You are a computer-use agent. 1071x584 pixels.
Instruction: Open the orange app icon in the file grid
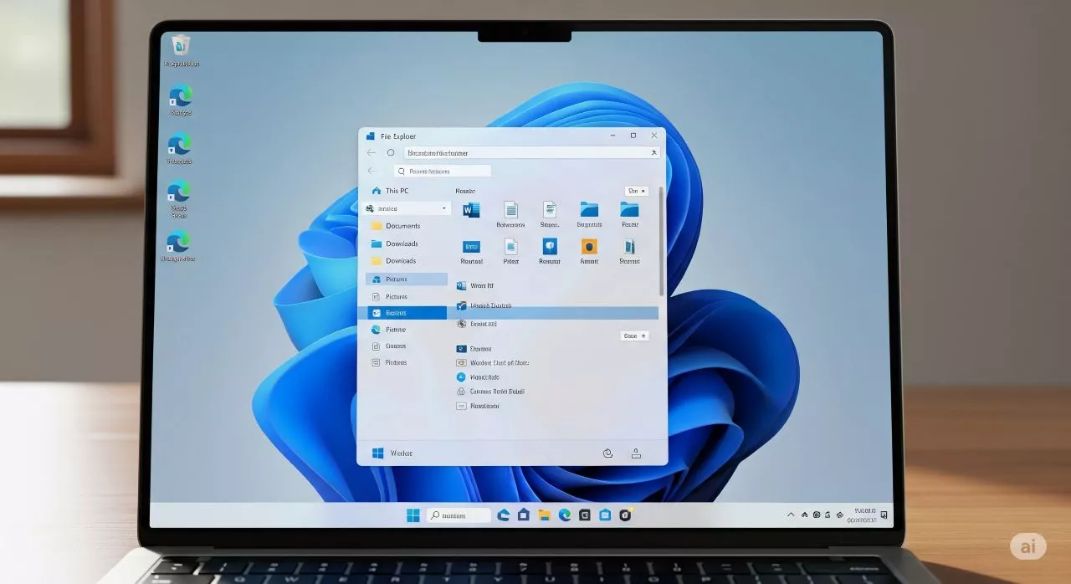pyautogui.click(x=589, y=247)
